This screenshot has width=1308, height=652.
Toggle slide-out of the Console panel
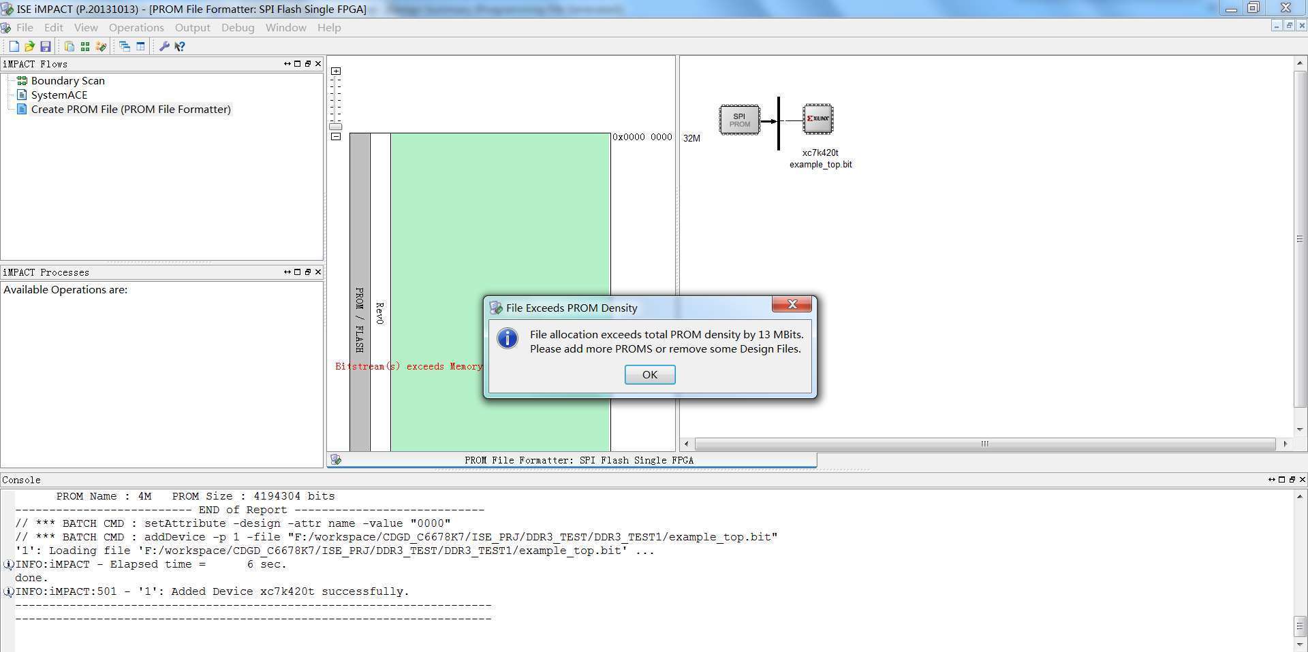(x=1271, y=479)
